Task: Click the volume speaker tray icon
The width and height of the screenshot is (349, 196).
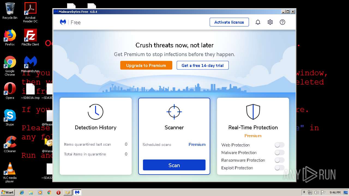Action: 317,192
